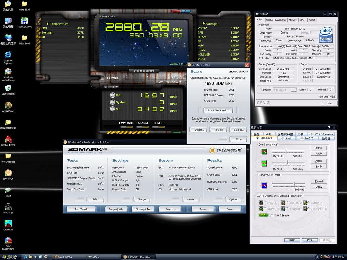Image resolution: width=347 pixels, height=260 pixels.
Task: Toggle the ALARM switch in Aegis Panel
Action: pos(143,127)
